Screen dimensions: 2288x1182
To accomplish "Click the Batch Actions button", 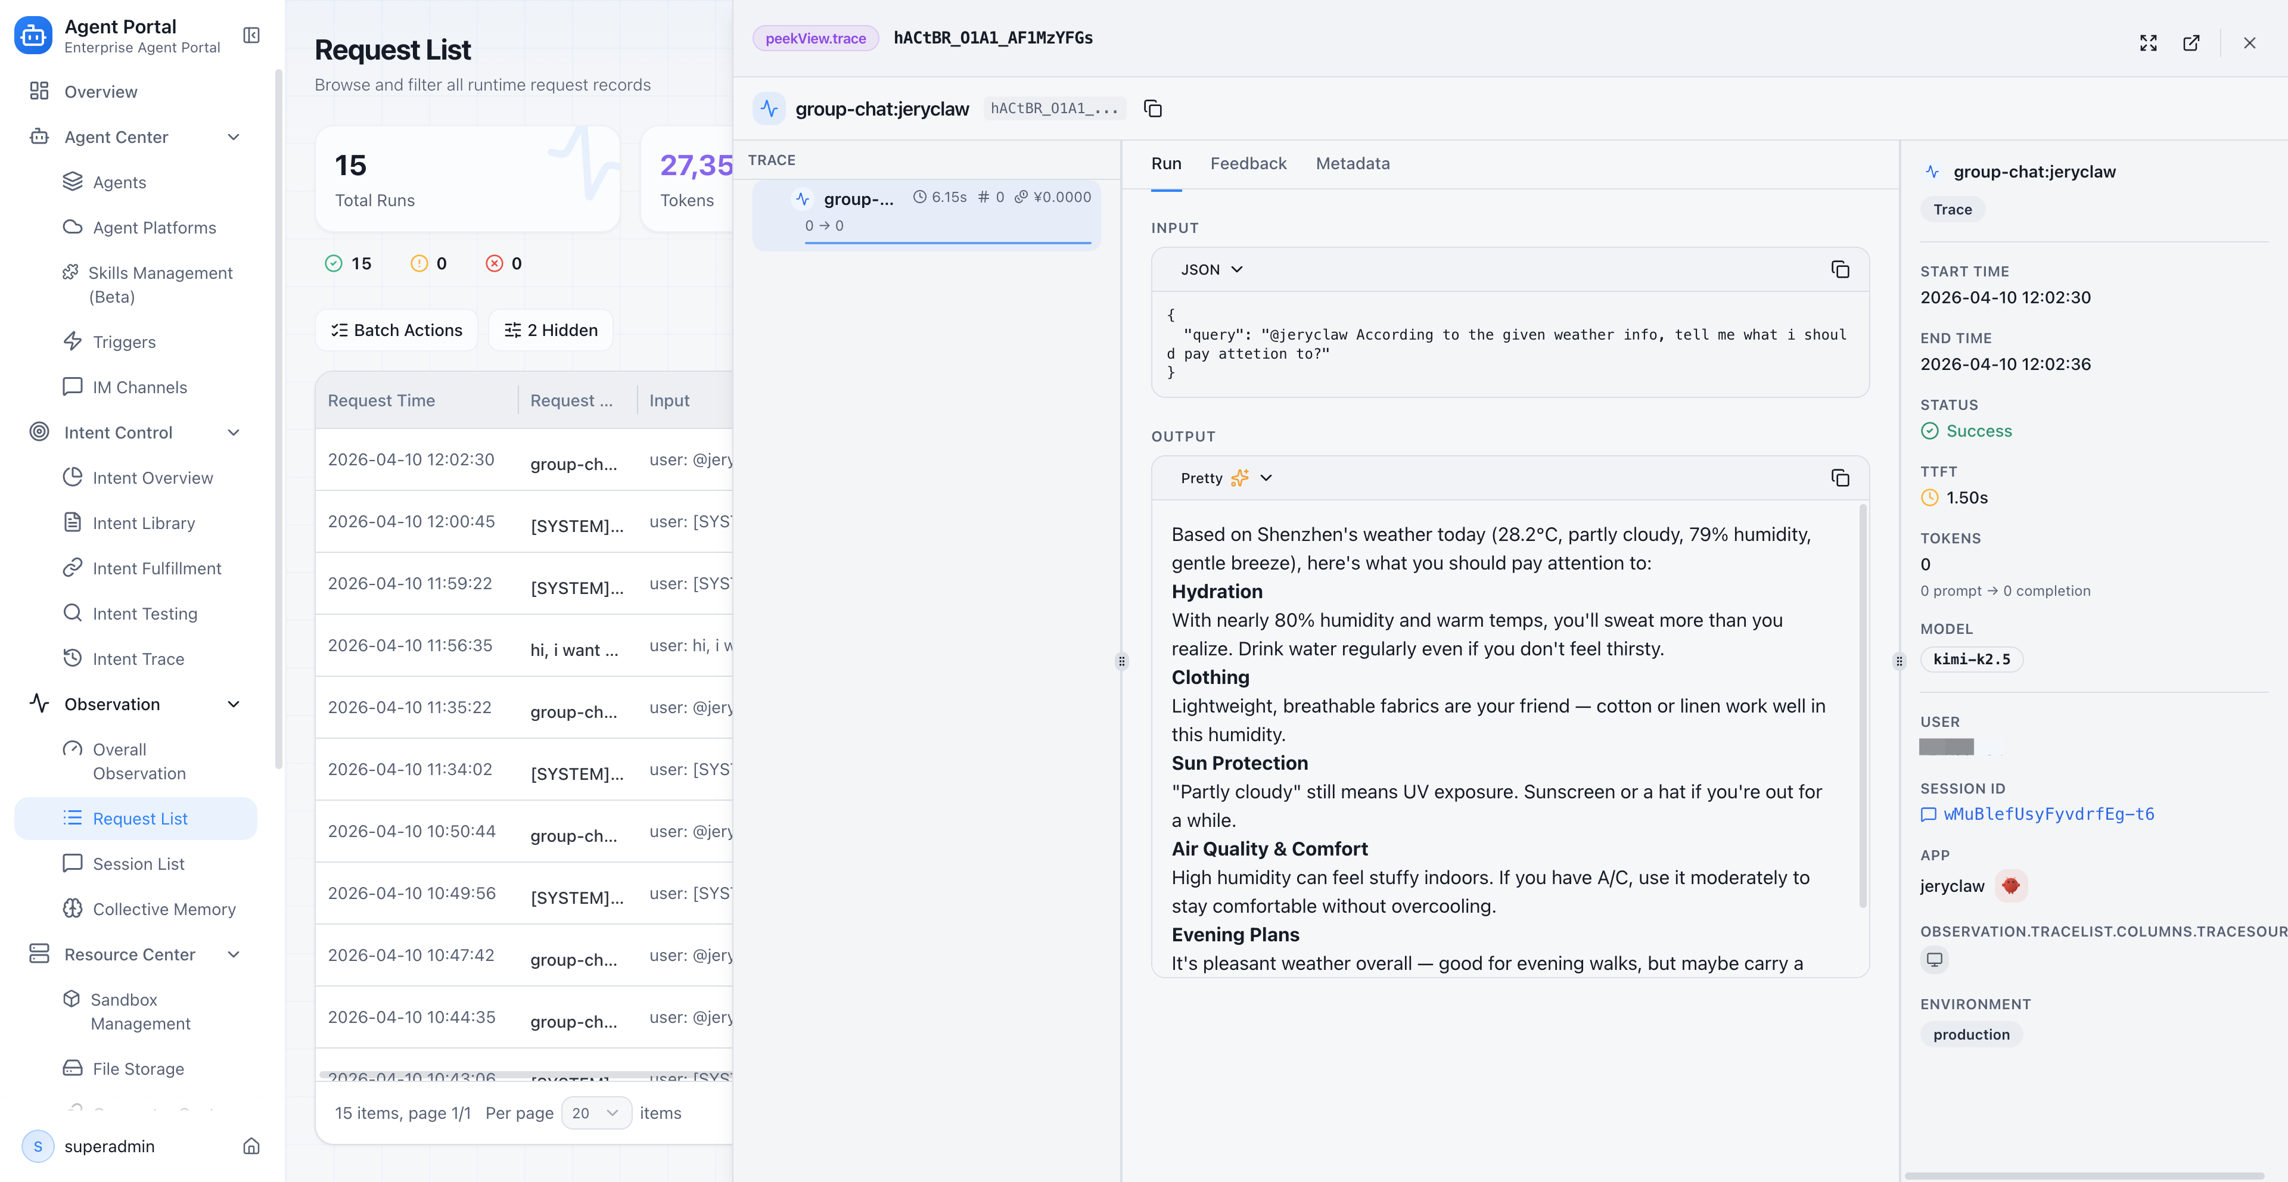I will click(x=397, y=331).
